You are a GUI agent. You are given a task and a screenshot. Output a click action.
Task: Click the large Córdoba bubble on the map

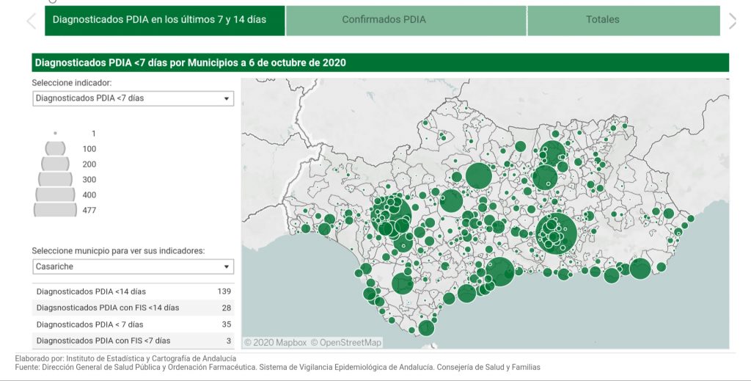[x=478, y=176]
